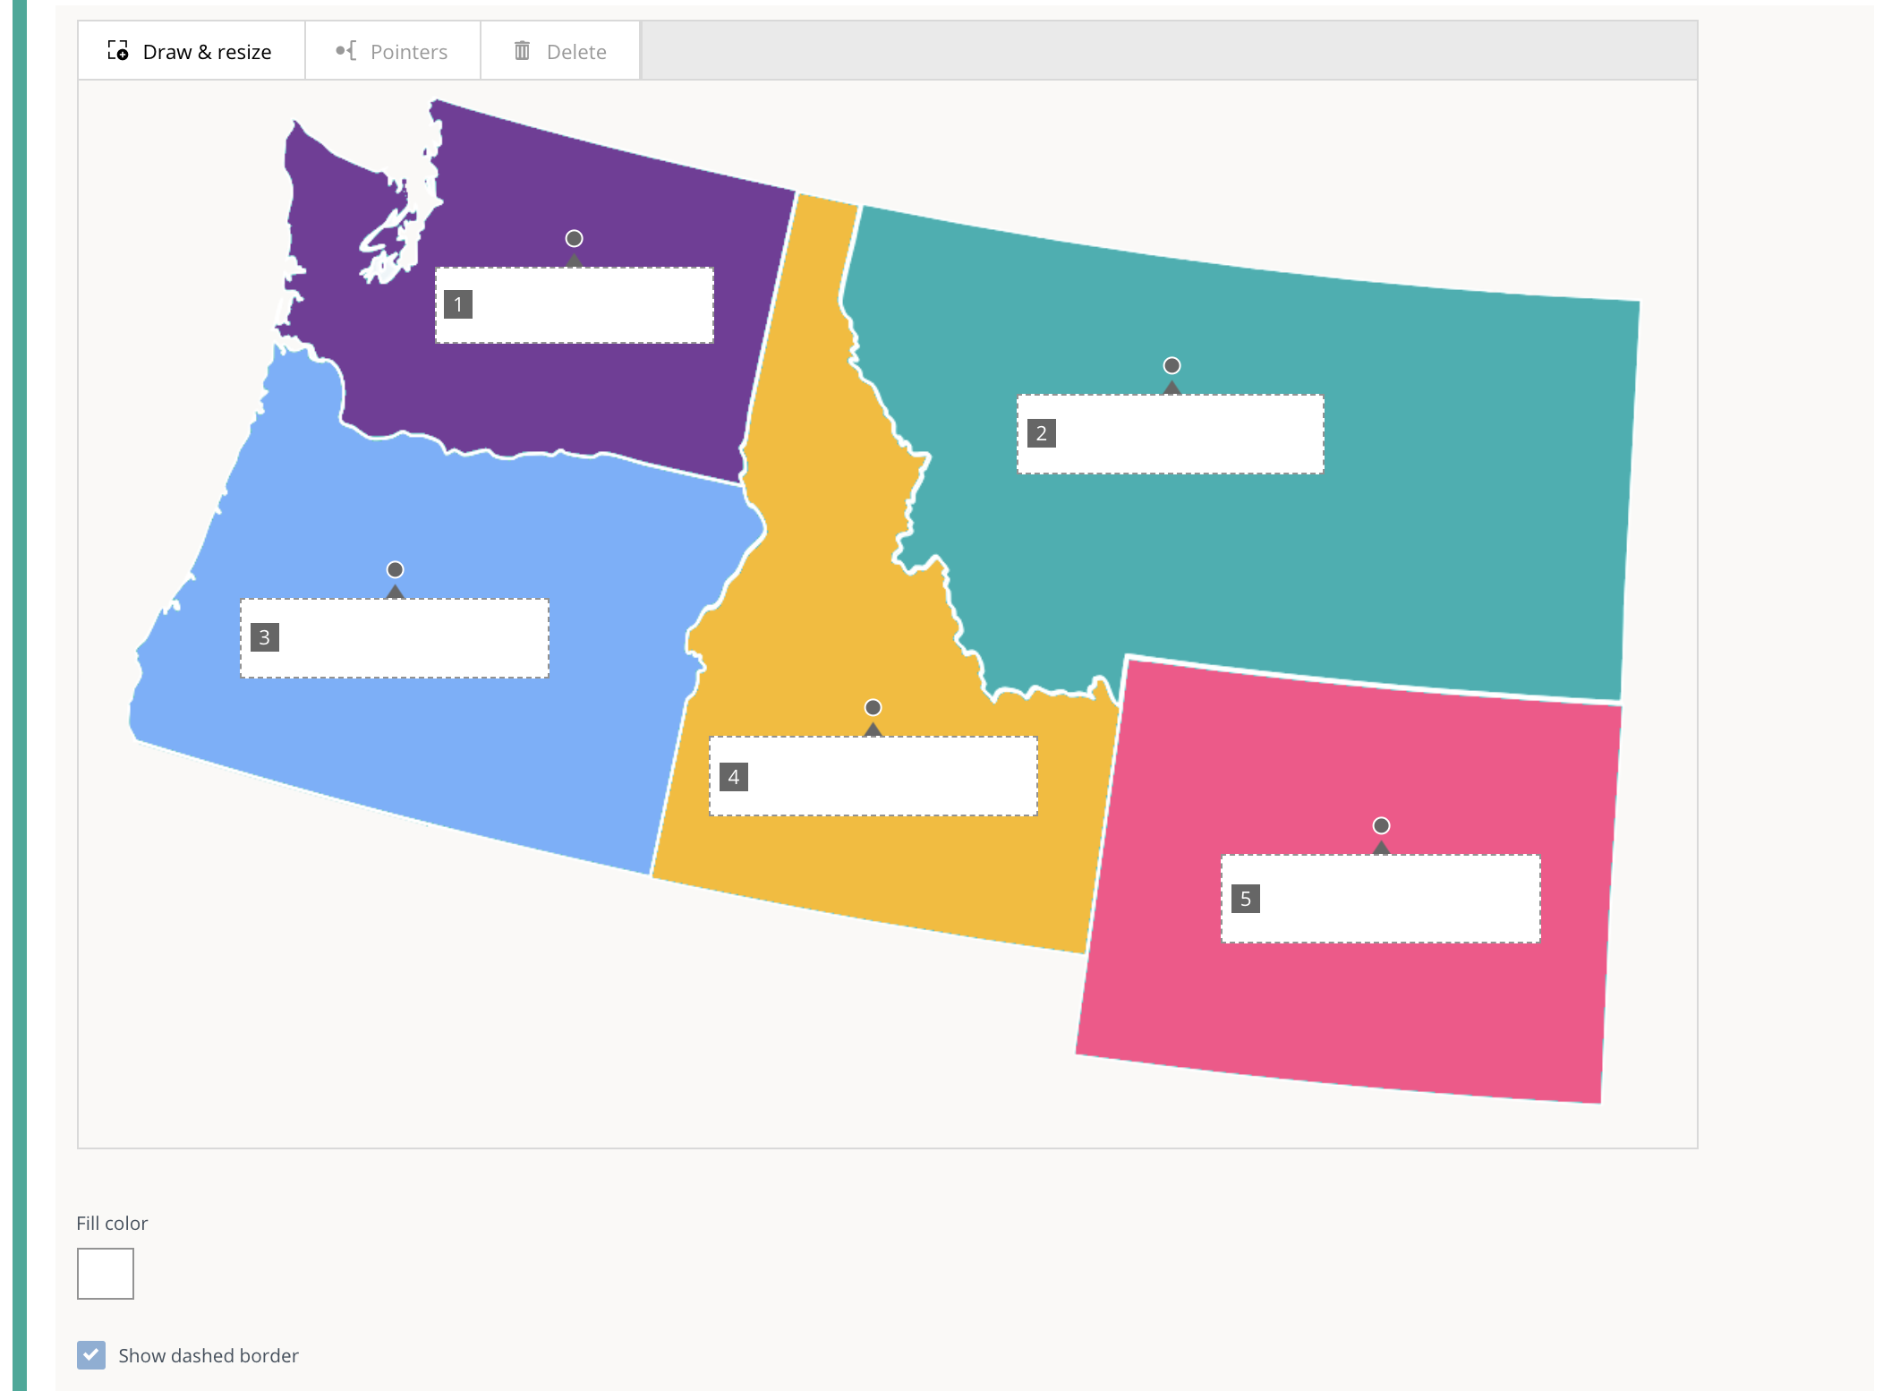This screenshot has width=1883, height=1391.
Task: Click the pointer handle above response box 4
Action: (x=873, y=708)
